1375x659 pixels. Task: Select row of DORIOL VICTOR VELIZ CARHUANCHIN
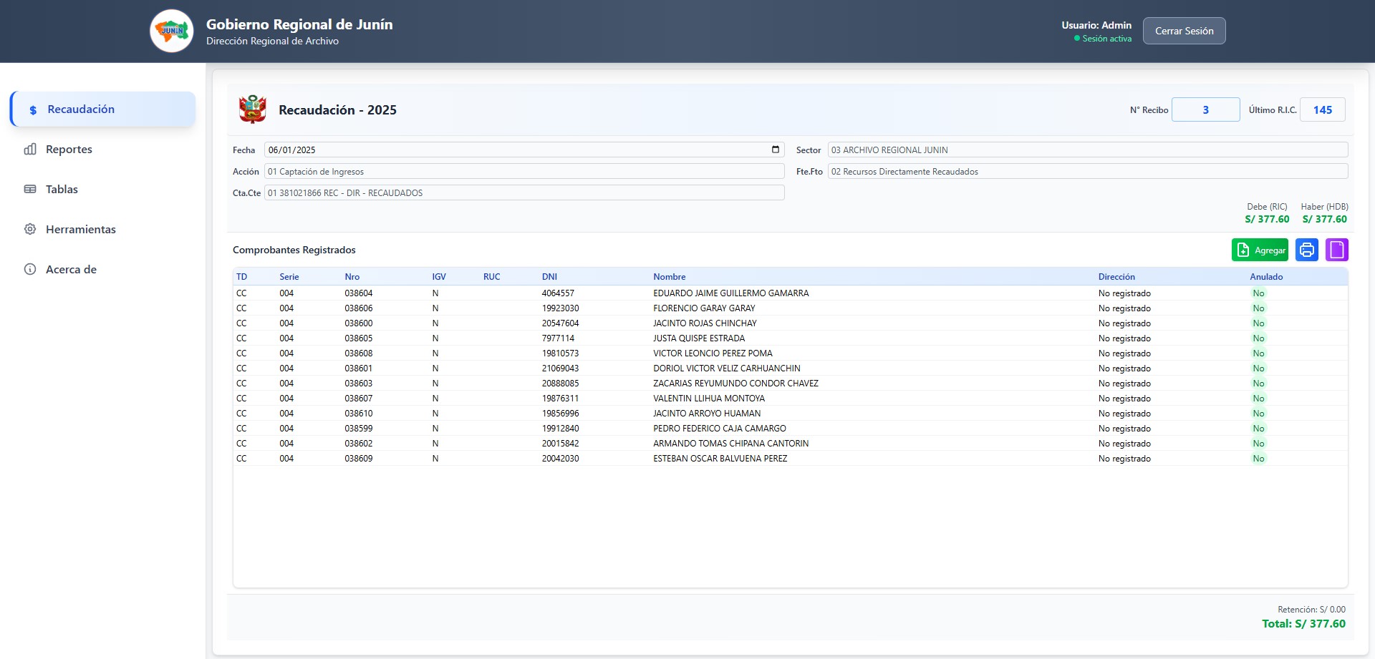tap(790, 368)
